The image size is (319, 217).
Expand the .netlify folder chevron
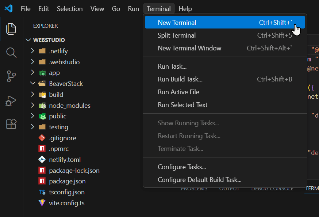32,51
